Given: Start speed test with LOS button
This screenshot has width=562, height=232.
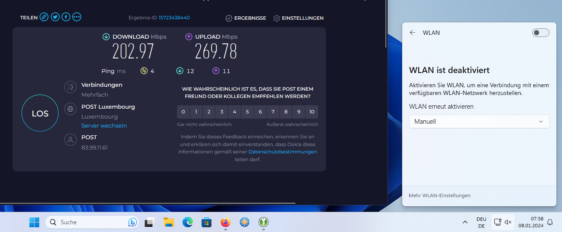Looking at the screenshot, I should (x=40, y=113).
